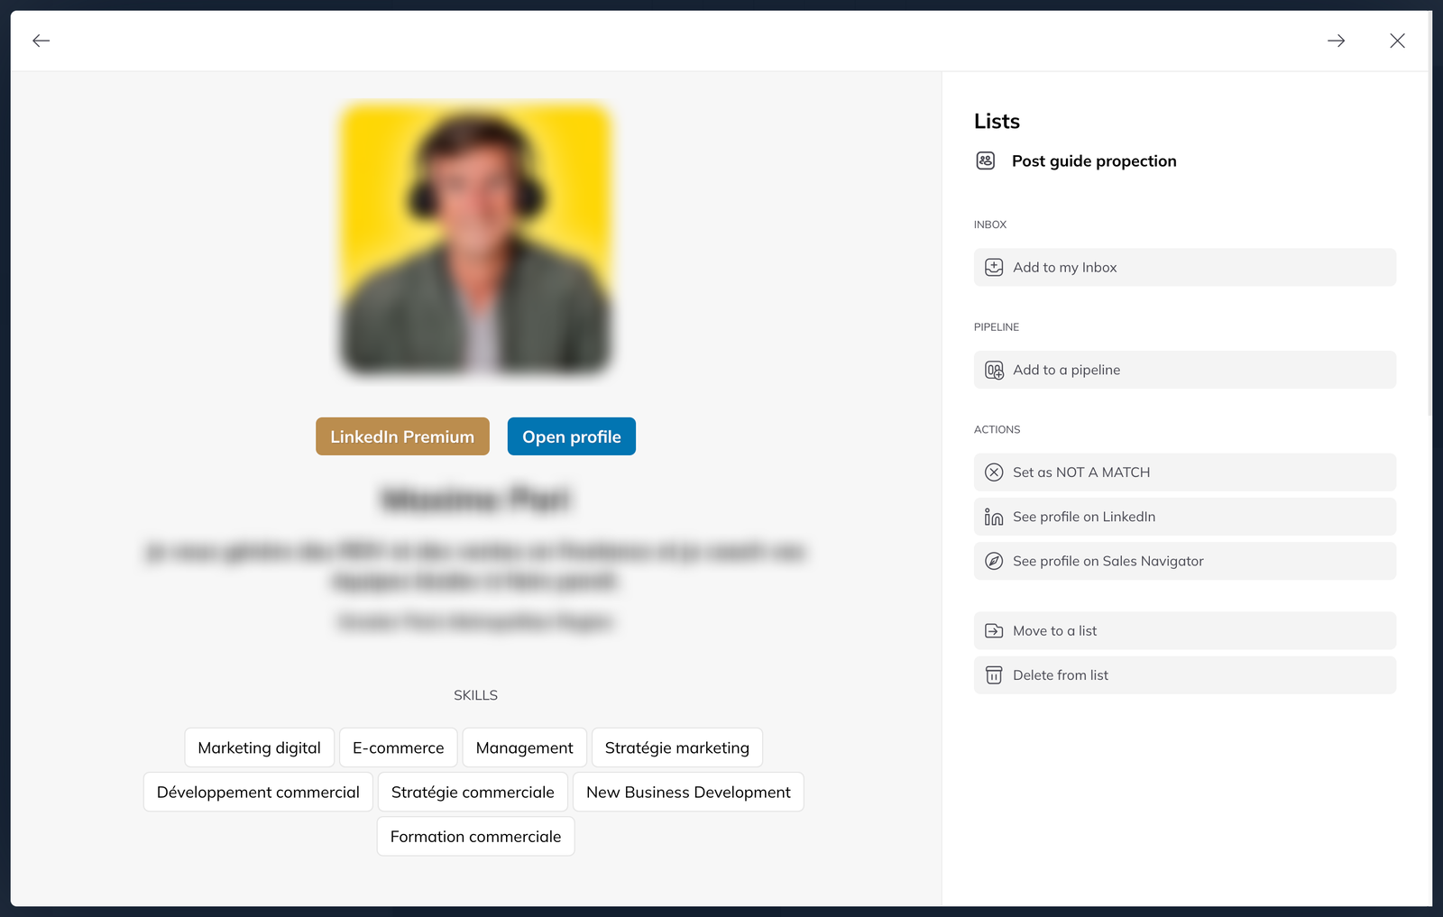Select the E-commerce skill tag

399,747
